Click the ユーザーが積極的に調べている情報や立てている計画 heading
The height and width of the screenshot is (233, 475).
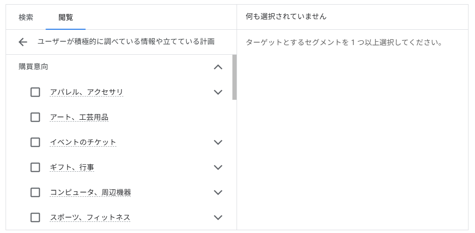click(126, 42)
